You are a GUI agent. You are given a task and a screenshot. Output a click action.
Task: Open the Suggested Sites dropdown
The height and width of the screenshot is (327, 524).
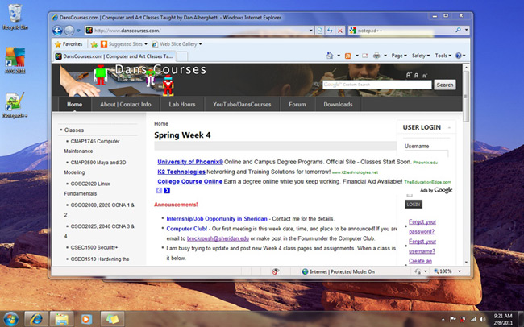(x=124, y=44)
